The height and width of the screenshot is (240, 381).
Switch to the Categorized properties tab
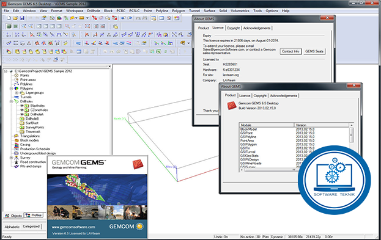point(31,227)
